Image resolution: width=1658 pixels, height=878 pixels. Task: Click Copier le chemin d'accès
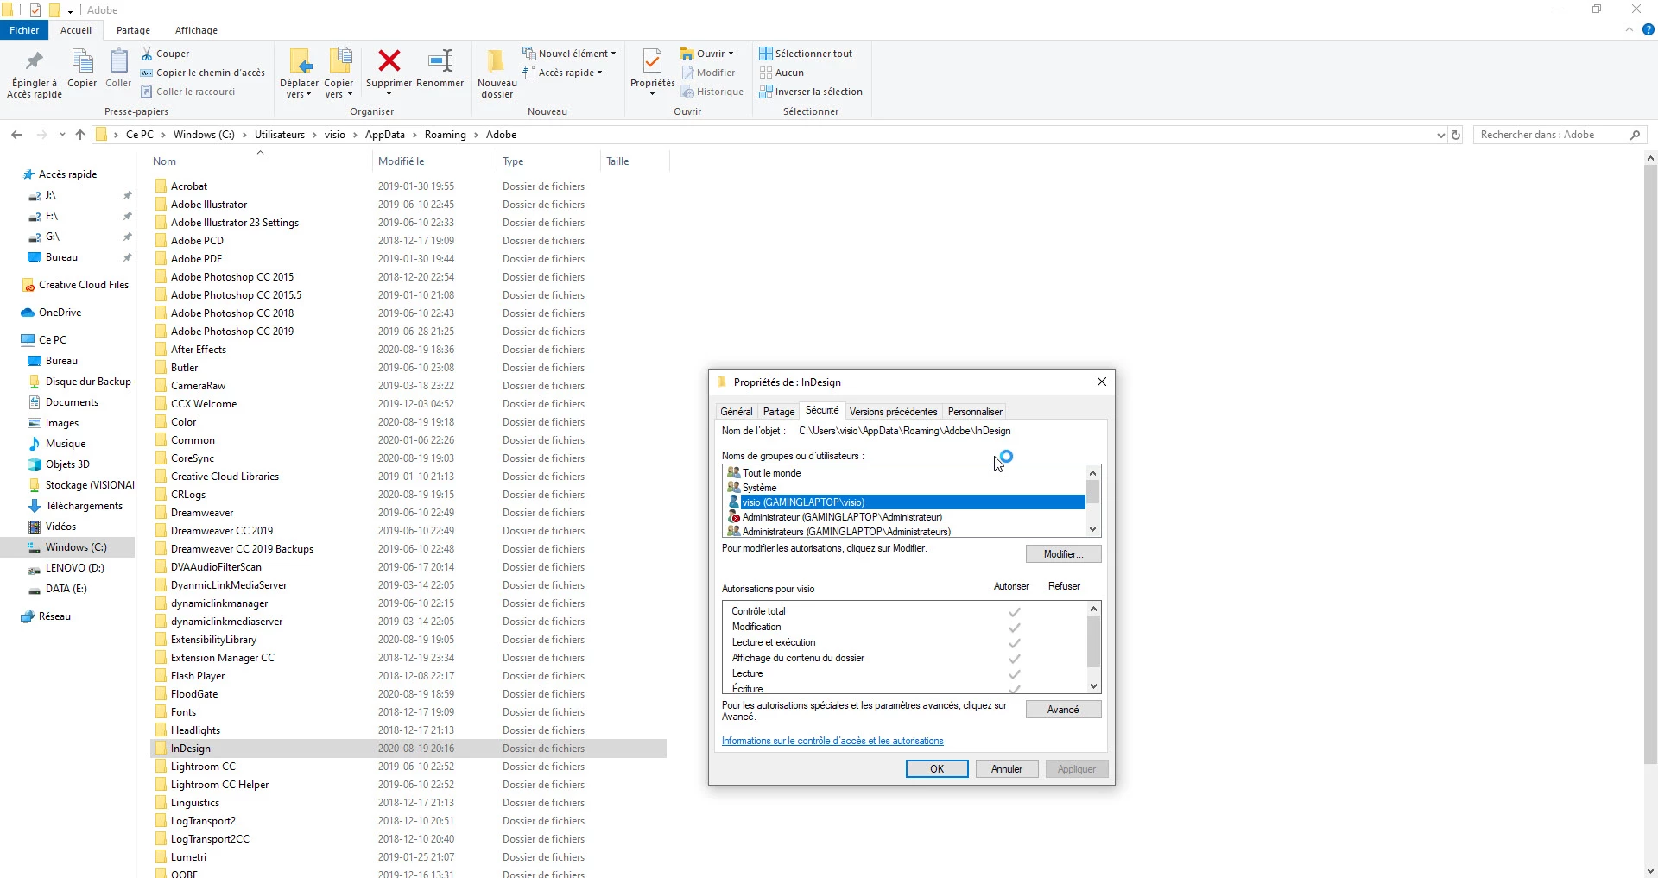pyautogui.click(x=203, y=73)
